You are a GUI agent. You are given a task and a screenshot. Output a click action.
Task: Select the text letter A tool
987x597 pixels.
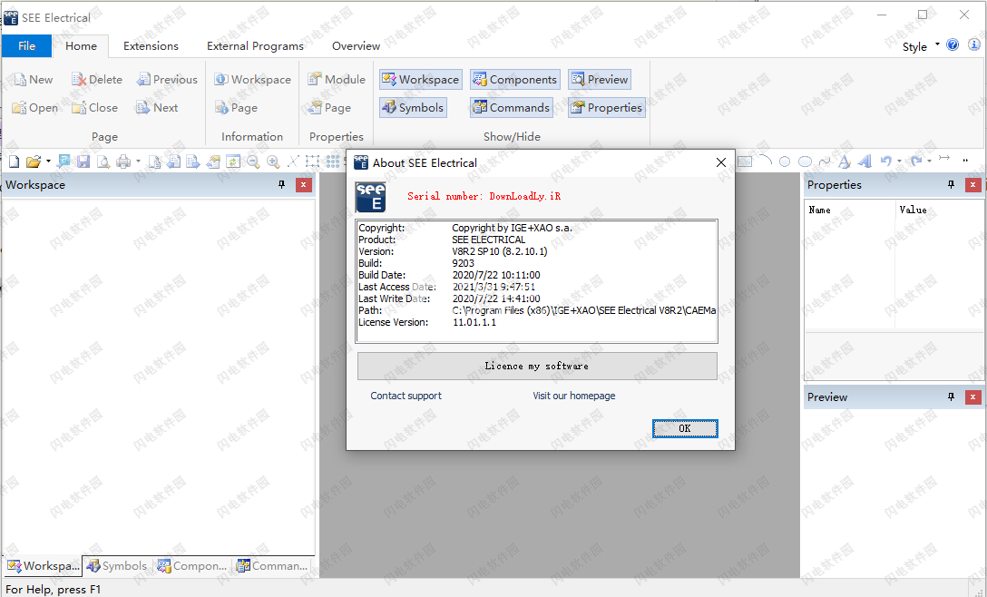[845, 161]
